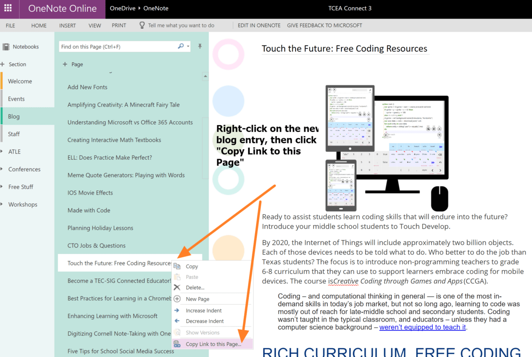Viewport: 532px width, 357px height.
Task: Click the Decrease Indent arrow icon
Action: click(x=177, y=321)
